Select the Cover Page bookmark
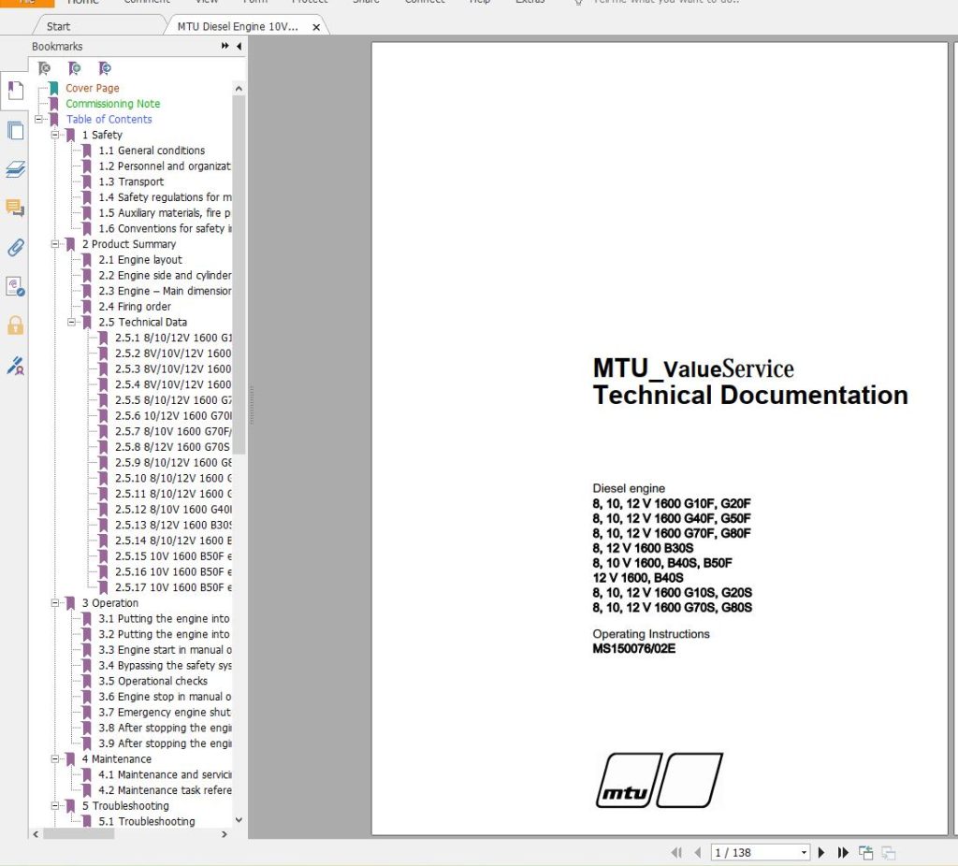The image size is (958, 866). click(x=92, y=88)
